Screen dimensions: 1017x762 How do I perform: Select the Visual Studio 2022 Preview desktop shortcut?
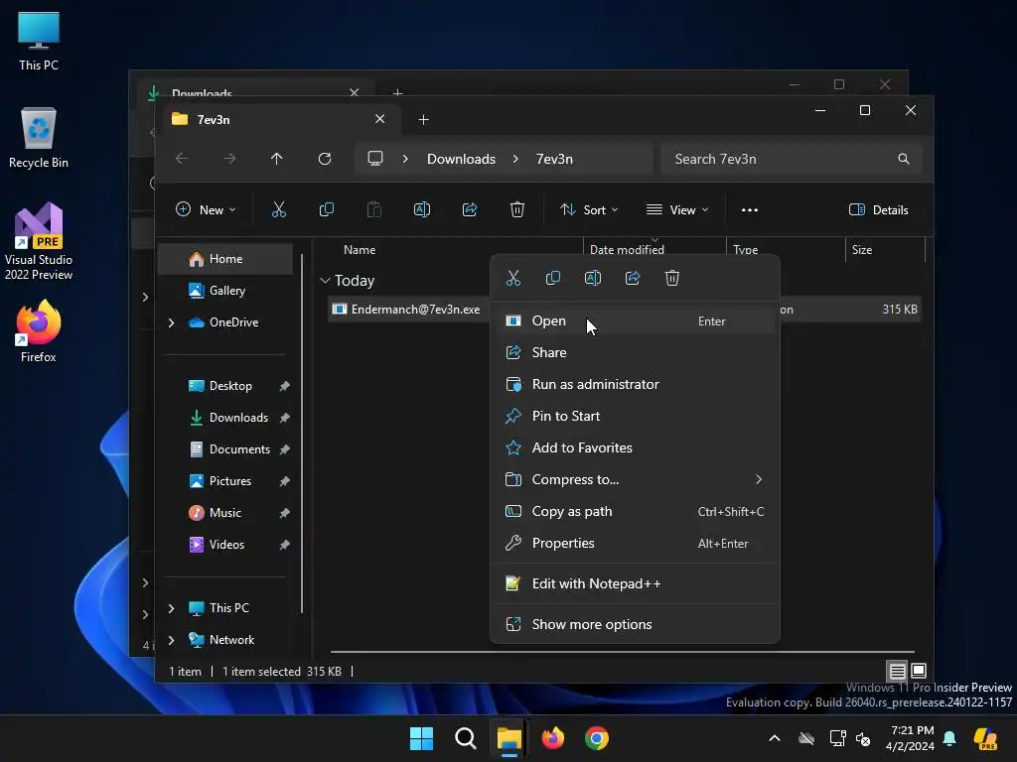pyautogui.click(x=39, y=241)
